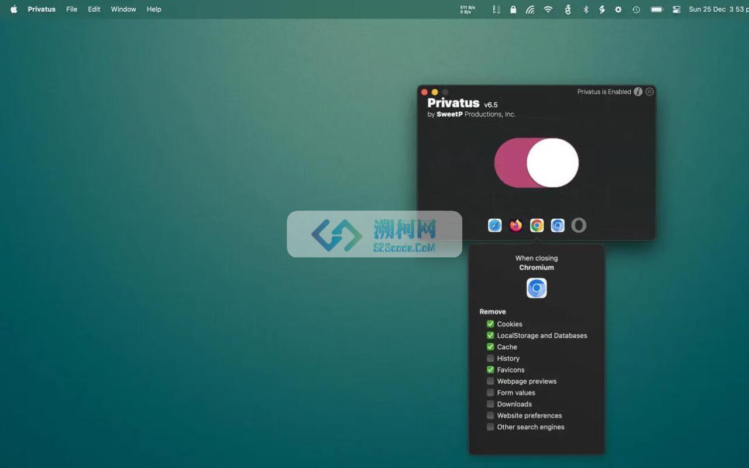Uncheck the Favicons checkbox

tap(490, 369)
